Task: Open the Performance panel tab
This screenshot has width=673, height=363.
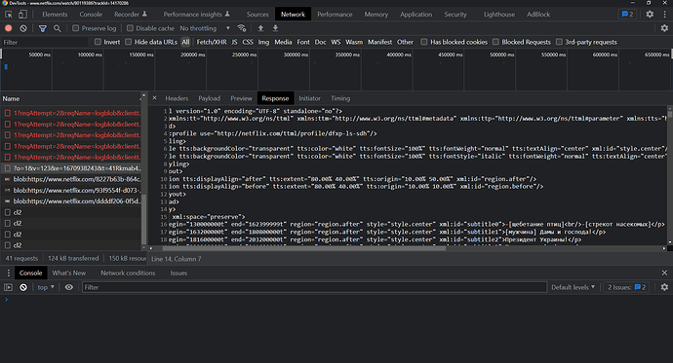Action: point(335,15)
